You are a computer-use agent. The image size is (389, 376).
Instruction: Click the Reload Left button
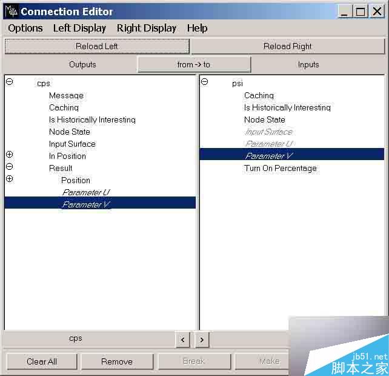coord(97,46)
